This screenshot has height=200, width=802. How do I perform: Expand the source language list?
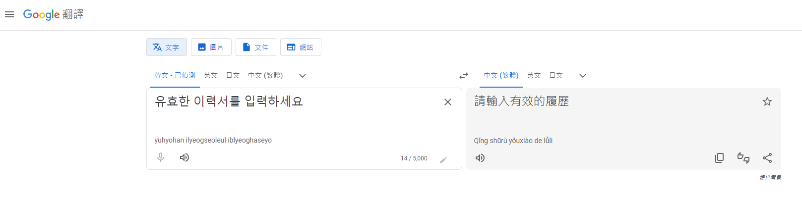click(x=303, y=76)
